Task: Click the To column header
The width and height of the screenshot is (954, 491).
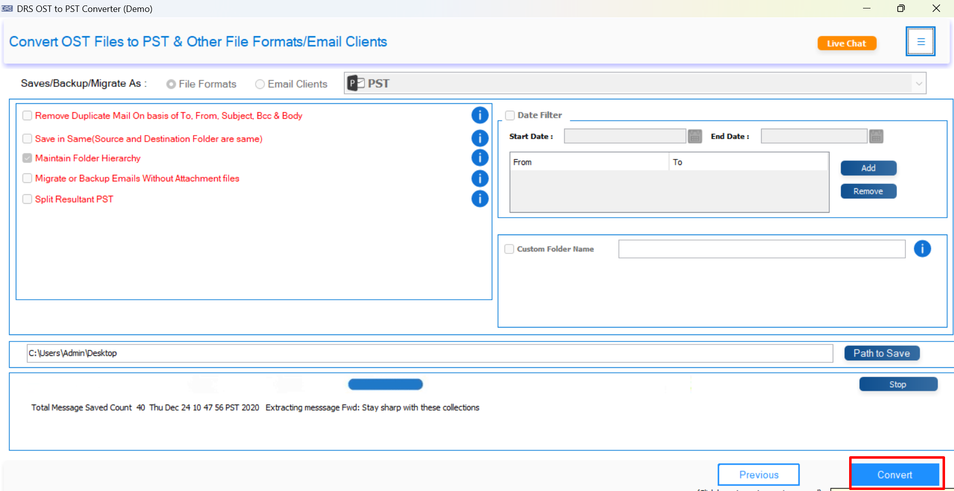Action: pyautogui.click(x=748, y=162)
